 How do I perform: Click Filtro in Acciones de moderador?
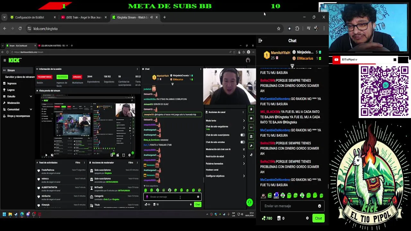pyautogui.click(x=131, y=163)
